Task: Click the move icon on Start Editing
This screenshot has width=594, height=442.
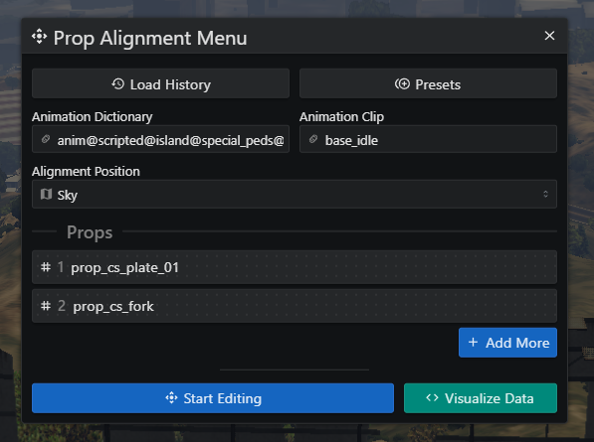Action: 171,397
